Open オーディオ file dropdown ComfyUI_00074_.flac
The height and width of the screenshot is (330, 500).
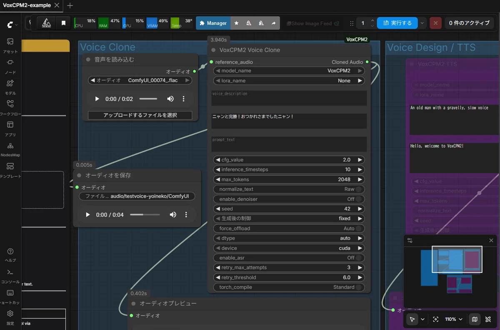(140, 80)
